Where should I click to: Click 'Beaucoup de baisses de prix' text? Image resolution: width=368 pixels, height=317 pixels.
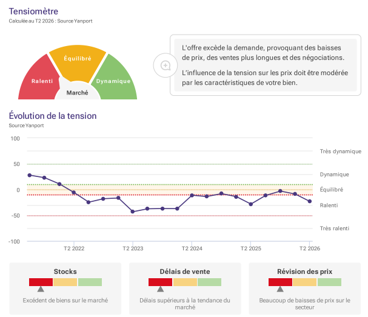pyautogui.click(x=304, y=304)
